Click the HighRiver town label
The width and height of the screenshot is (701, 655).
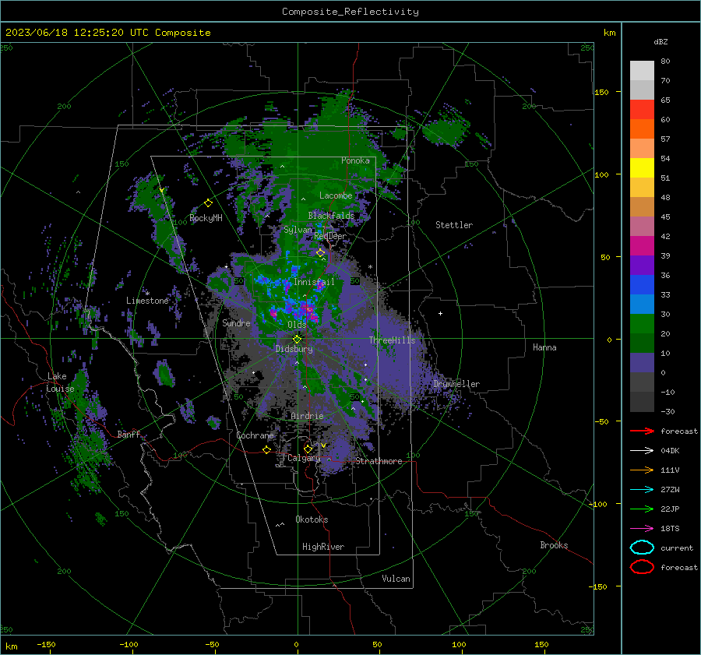[323, 547]
